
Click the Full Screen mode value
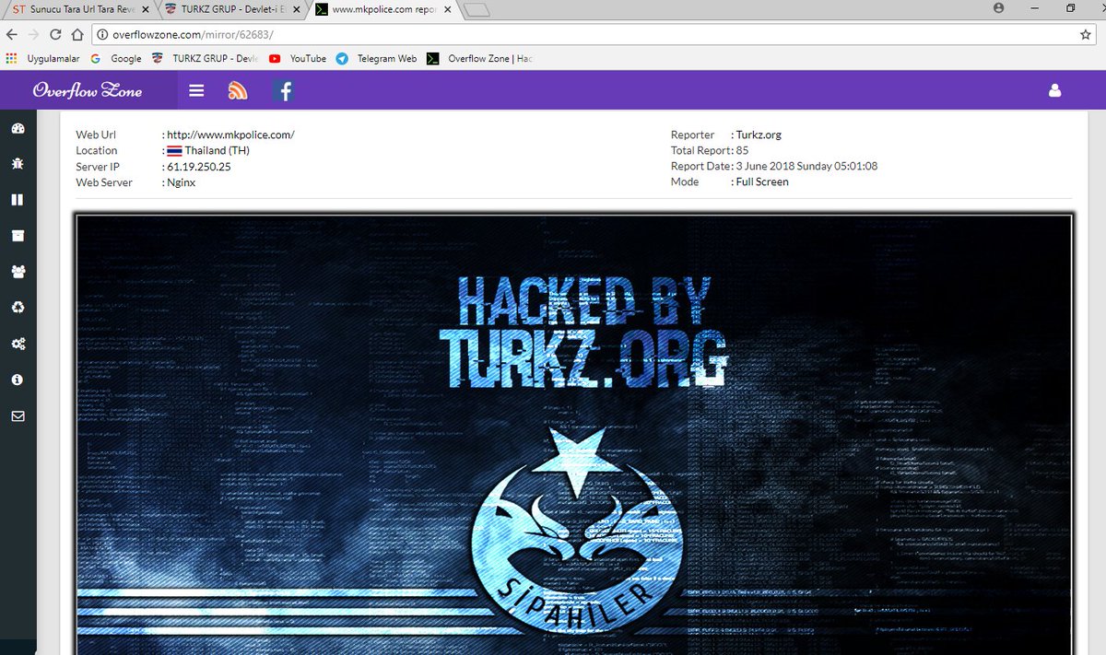tap(762, 182)
